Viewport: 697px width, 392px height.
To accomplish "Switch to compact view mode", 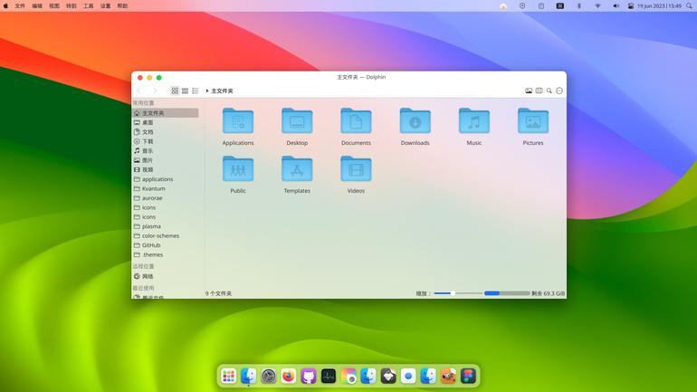I will click(185, 91).
